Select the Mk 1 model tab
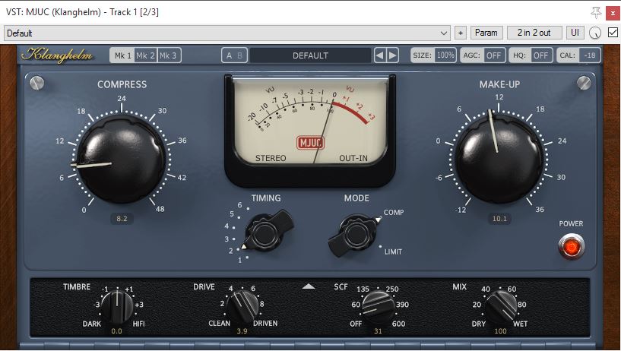 tap(122, 55)
